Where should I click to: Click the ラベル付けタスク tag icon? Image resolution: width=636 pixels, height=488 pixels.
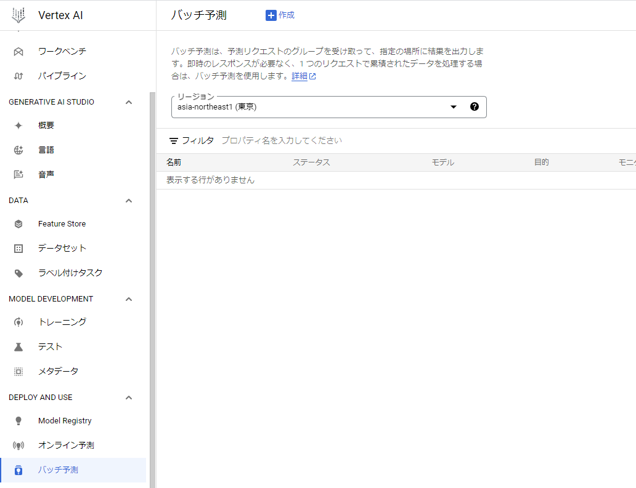[18, 273]
